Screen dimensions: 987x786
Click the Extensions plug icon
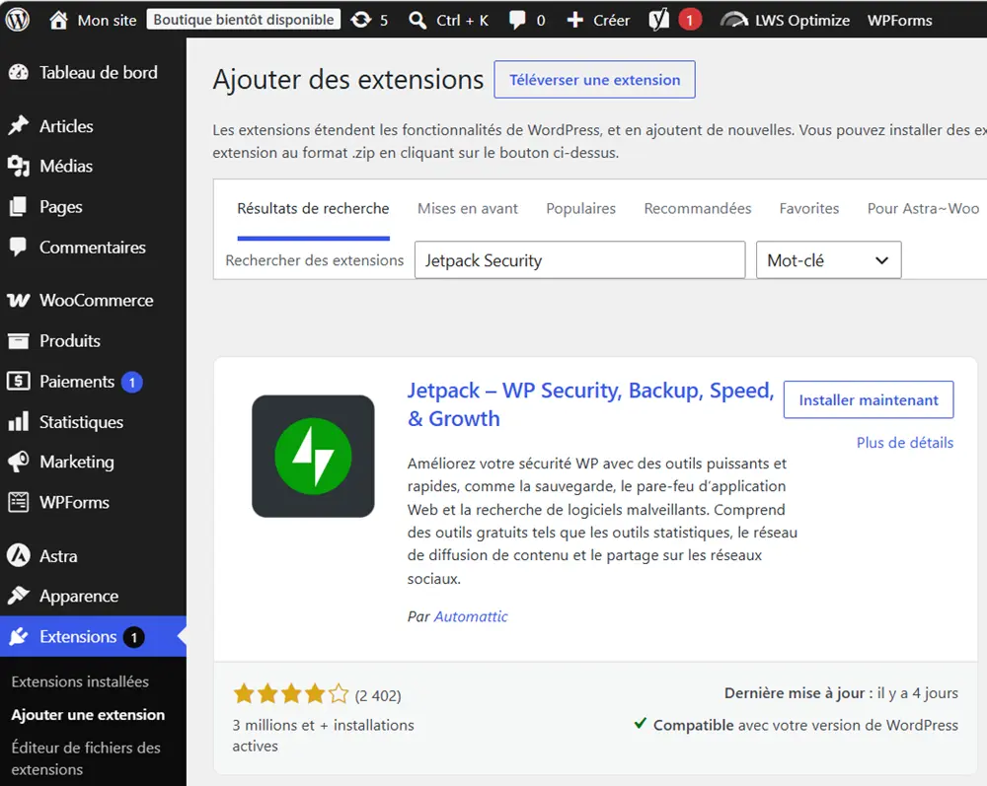(18, 636)
